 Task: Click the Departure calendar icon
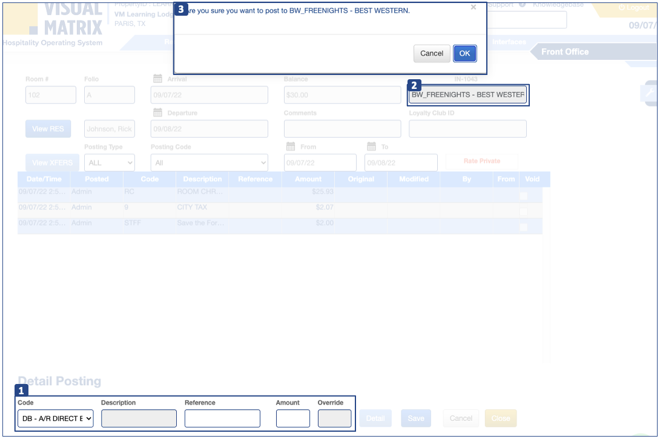[x=157, y=112]
